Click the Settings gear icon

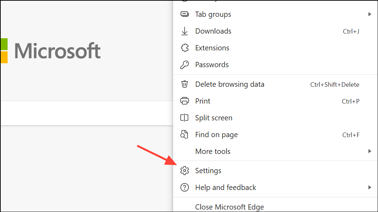[185, 171]
